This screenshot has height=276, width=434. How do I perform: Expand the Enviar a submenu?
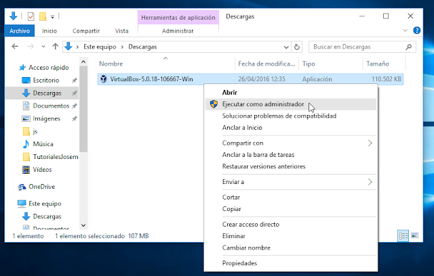click(x=291, y=182)
